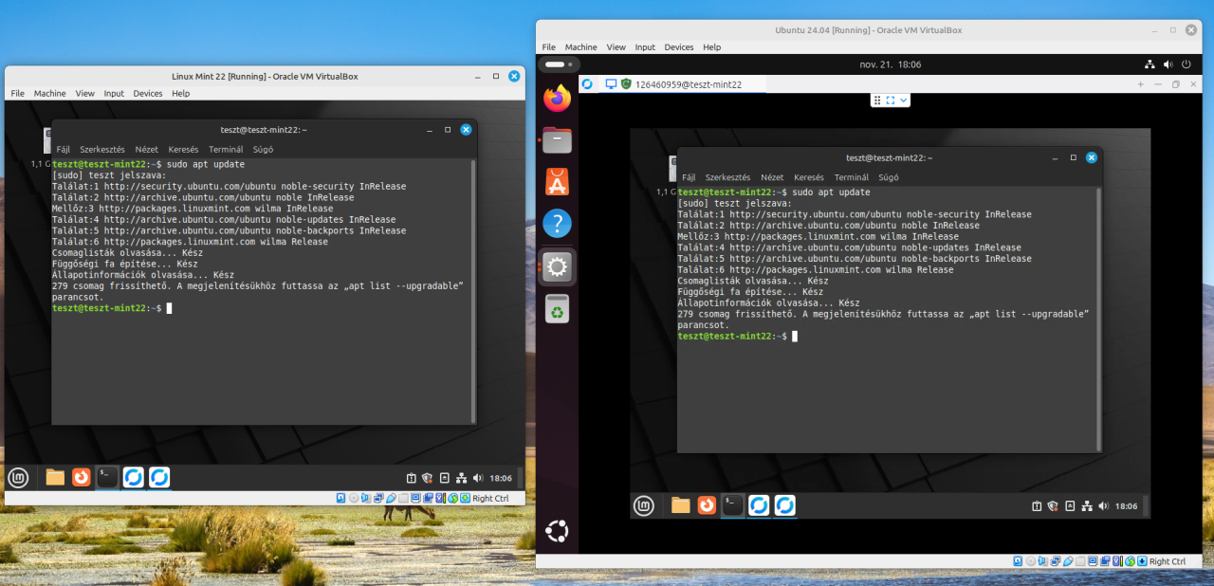This screenshot has height=586, width=1214.
Task: Switch to the terminal in the Ubuntu VM remote session panel
Action: (732, 505)
